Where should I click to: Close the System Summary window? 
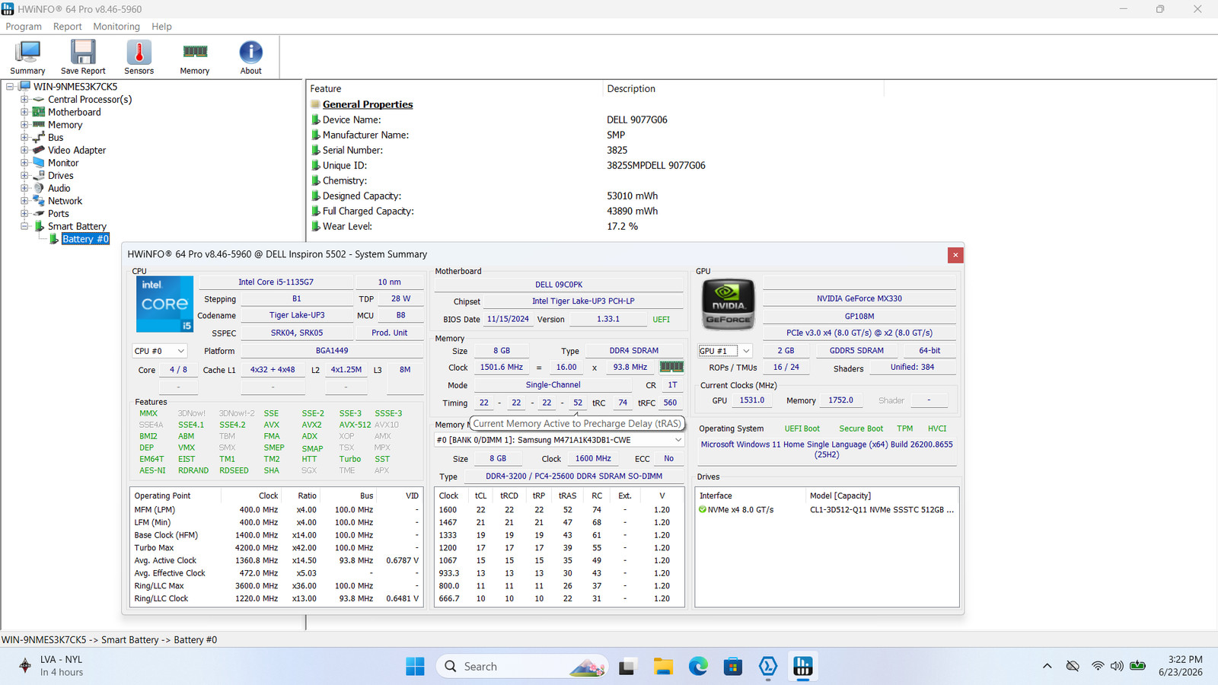click(955, 255)
